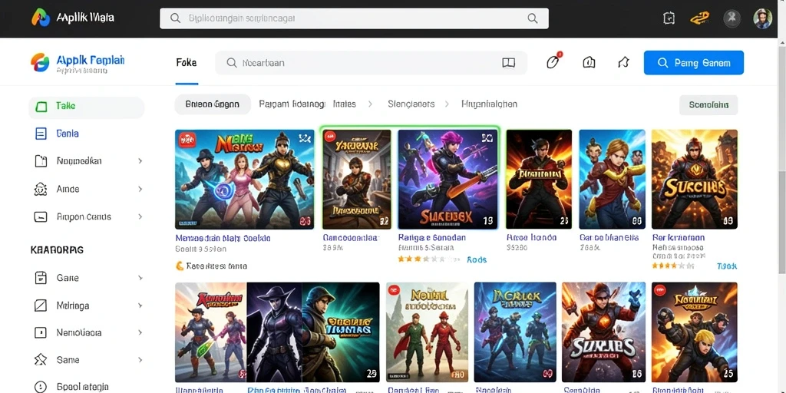The image size is (786, 393).
Task: Click the colorful logo in the dark top bar
Action: 41,18
